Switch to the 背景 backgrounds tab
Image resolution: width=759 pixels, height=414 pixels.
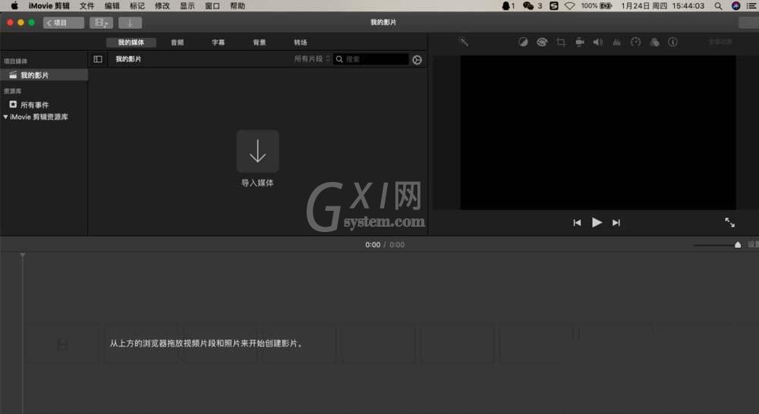pos(260,42)
